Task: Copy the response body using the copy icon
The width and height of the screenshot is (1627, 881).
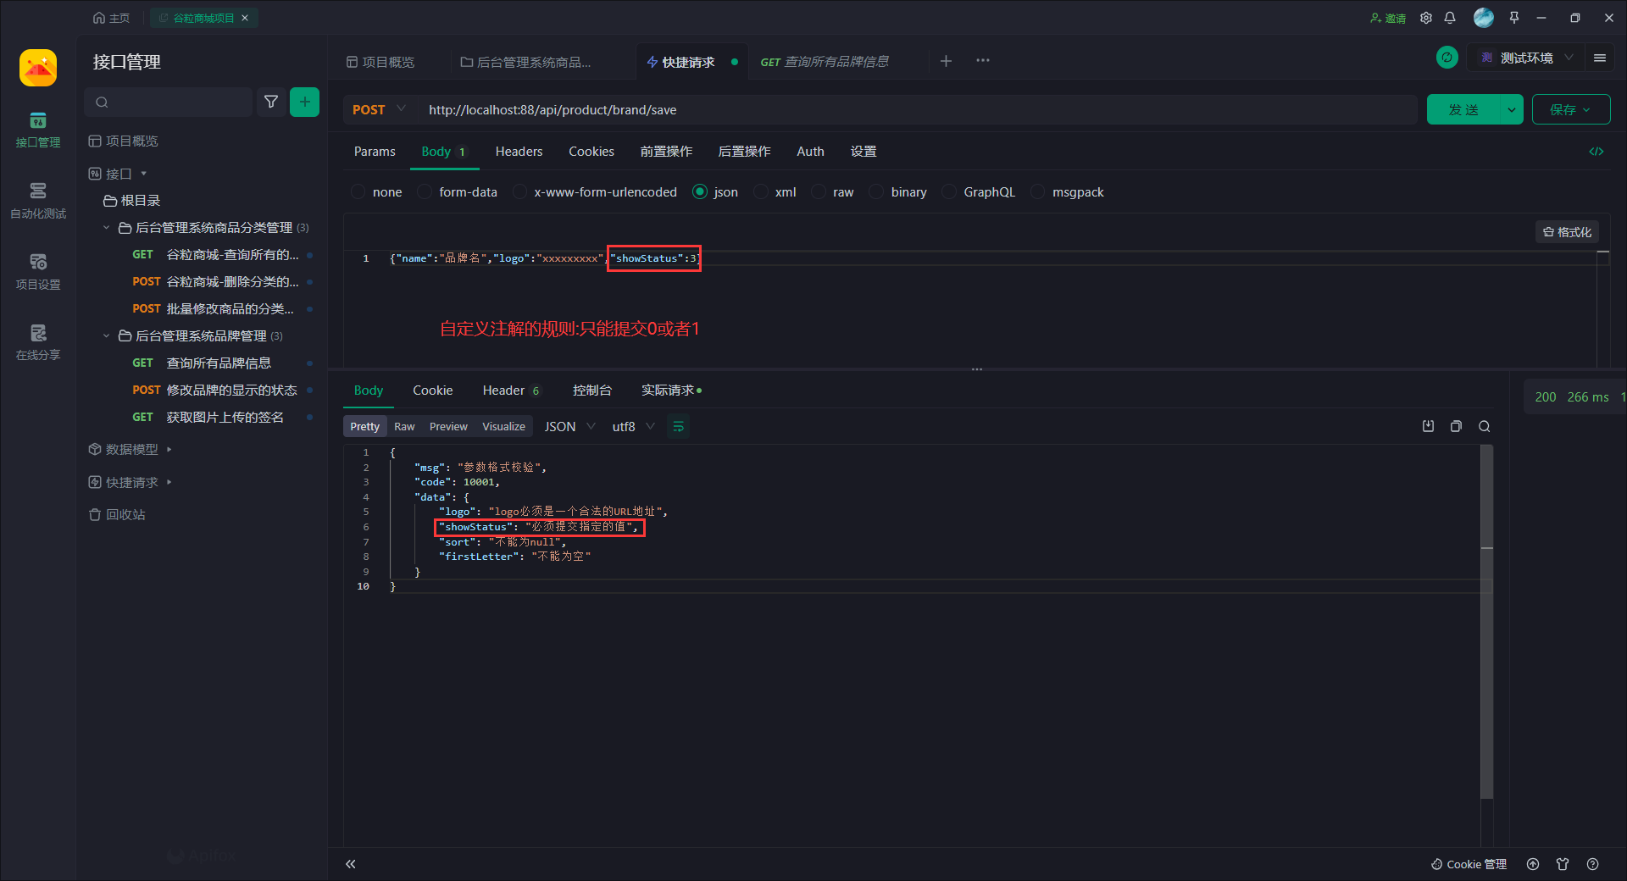Action: tap(1456, 427)
